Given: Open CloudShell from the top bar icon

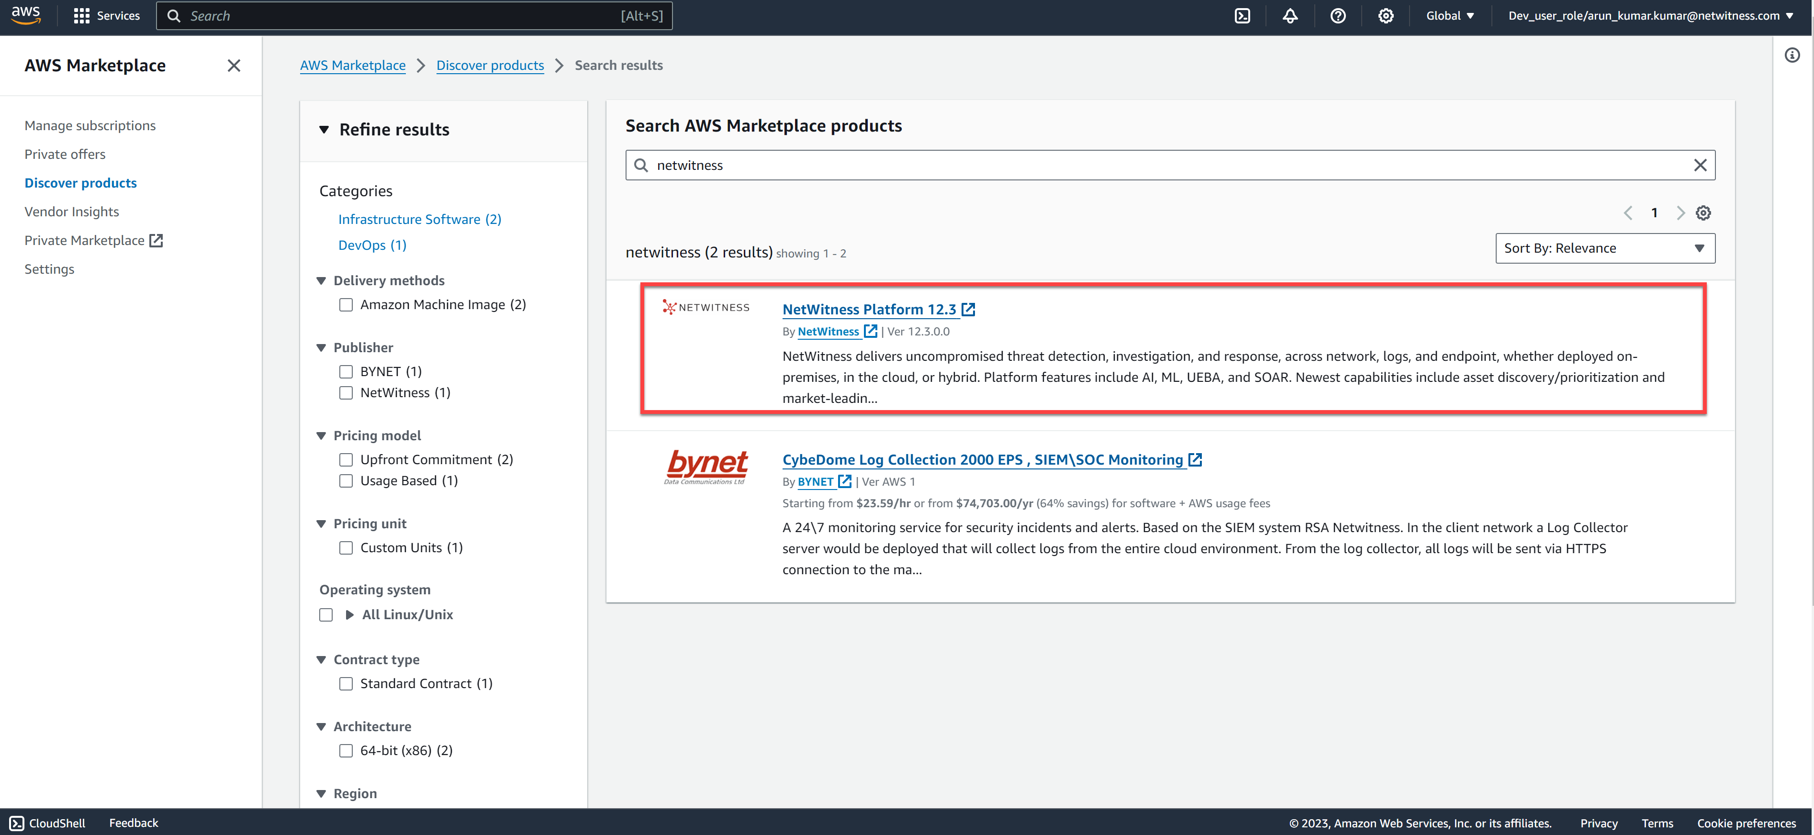Looking at the screenshot, I should point(1242,15).
